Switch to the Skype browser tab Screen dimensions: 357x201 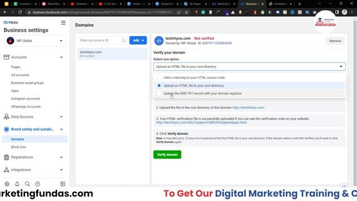tap(195, 4)
